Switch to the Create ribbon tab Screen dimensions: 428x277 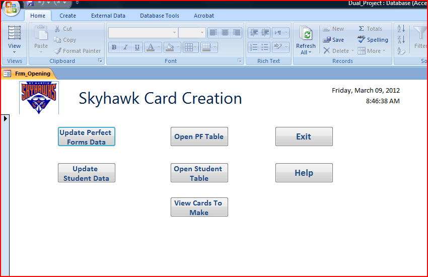point(68,16)
